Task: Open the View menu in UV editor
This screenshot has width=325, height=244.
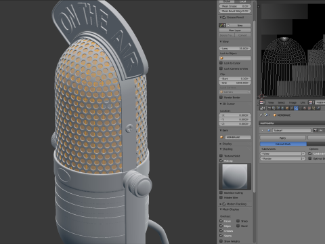Action: (271, 102)
